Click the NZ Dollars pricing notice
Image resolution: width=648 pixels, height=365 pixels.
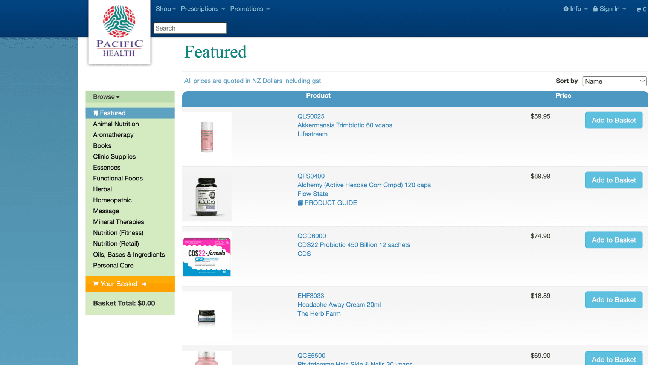point(252,81)
